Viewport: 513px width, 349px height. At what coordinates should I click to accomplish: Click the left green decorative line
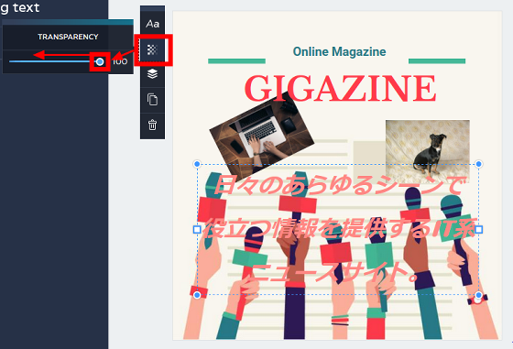point(237,61)
